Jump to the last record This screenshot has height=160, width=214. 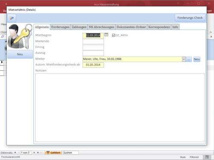pyautogui.click(x=38, y=153)
